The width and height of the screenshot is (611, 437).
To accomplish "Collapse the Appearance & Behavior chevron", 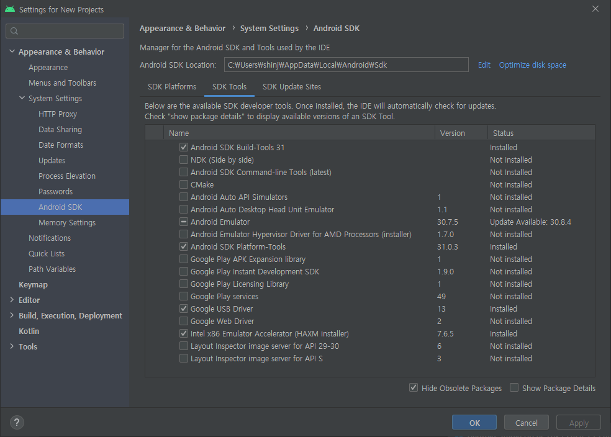I will 12,52.
